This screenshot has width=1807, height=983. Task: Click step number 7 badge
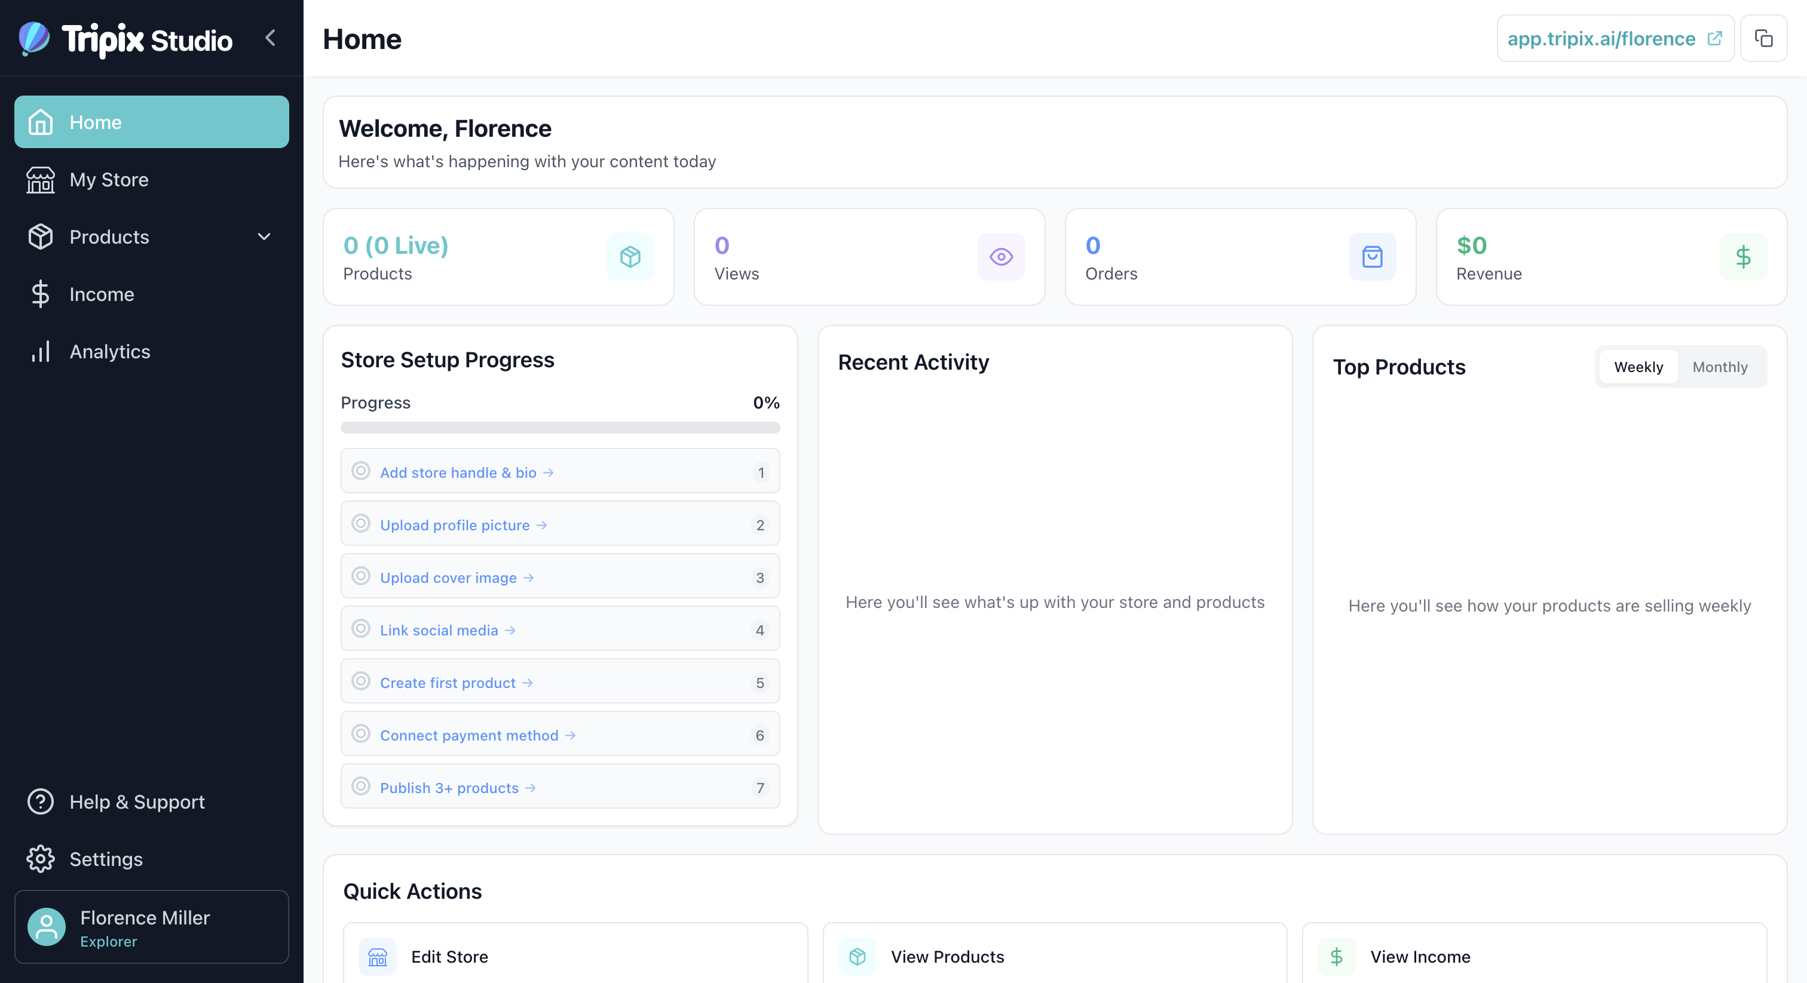click(761, 789)
